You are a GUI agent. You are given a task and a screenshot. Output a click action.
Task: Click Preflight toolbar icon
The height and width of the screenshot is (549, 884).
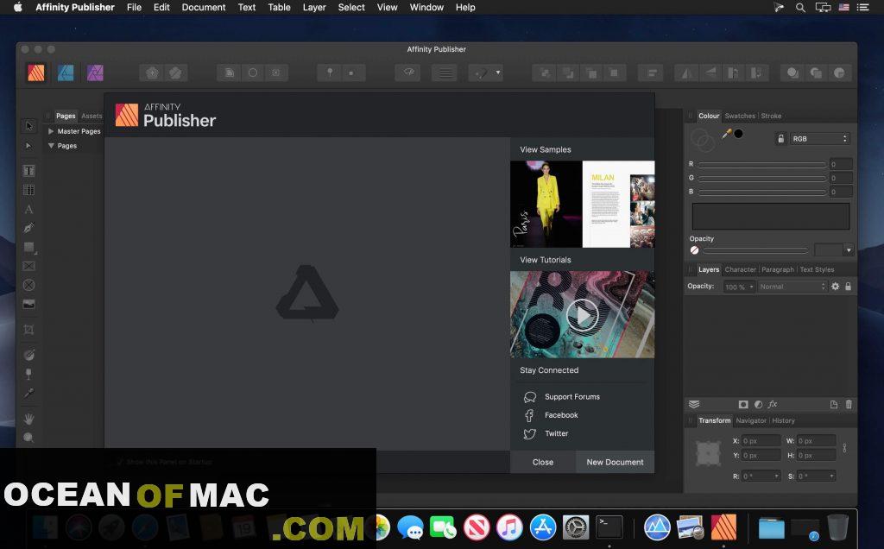pos(407,73)
